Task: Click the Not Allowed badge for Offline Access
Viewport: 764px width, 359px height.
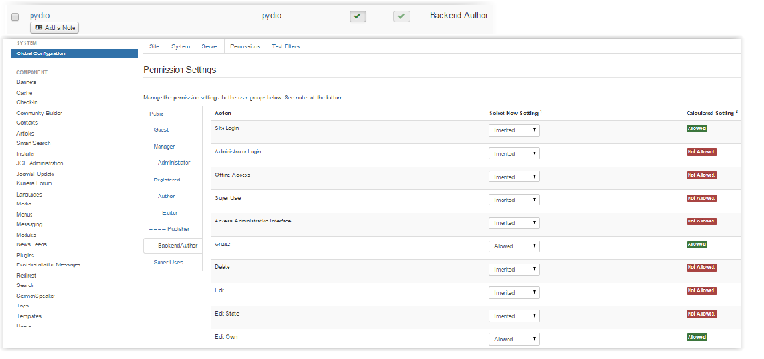Action: [x=702, y=175]
